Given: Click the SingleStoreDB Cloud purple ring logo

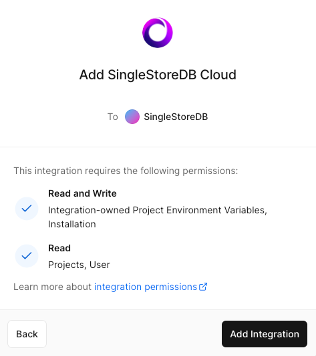Looking at the screenshot, I should [x=158, y=33].
